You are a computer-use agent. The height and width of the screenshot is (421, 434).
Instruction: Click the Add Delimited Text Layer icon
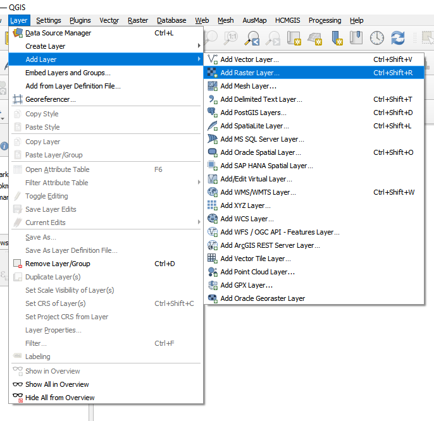pyautogui.click(x=213, y=99)
